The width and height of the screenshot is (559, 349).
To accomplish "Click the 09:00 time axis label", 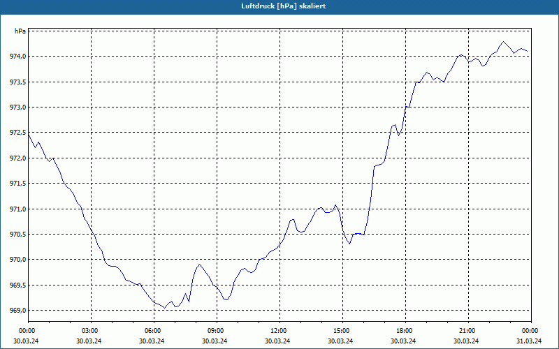I will (x=217, y=331).
